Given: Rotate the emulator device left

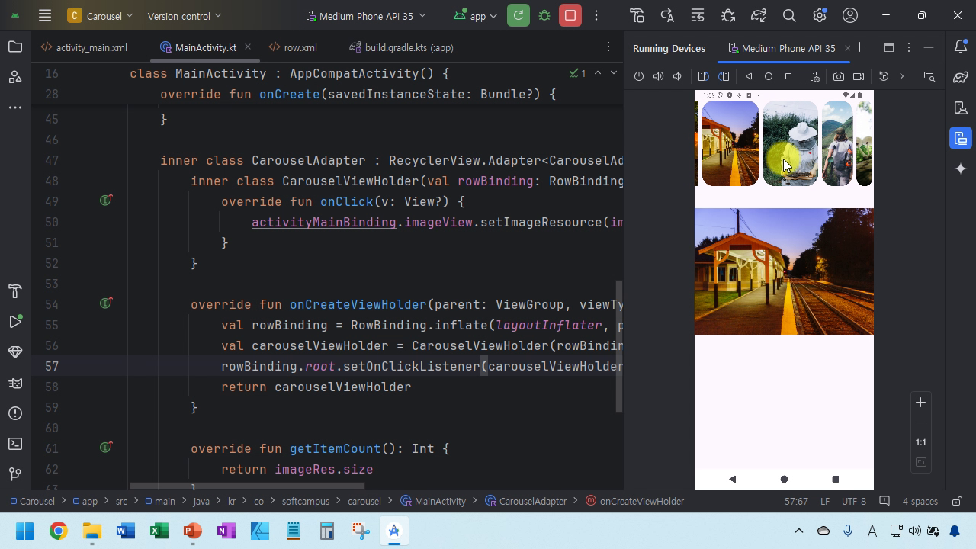Looking at the screenshot, I should tap(703, 76).
